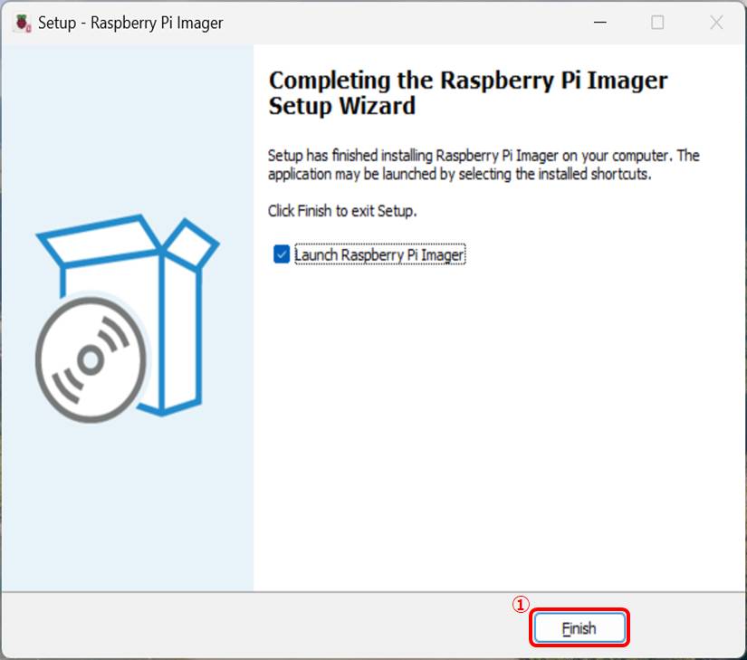Uncheck the Launch Raspberry Pi Imager checkbox
The width and height of the screenshot is (747, 660).
281,255
